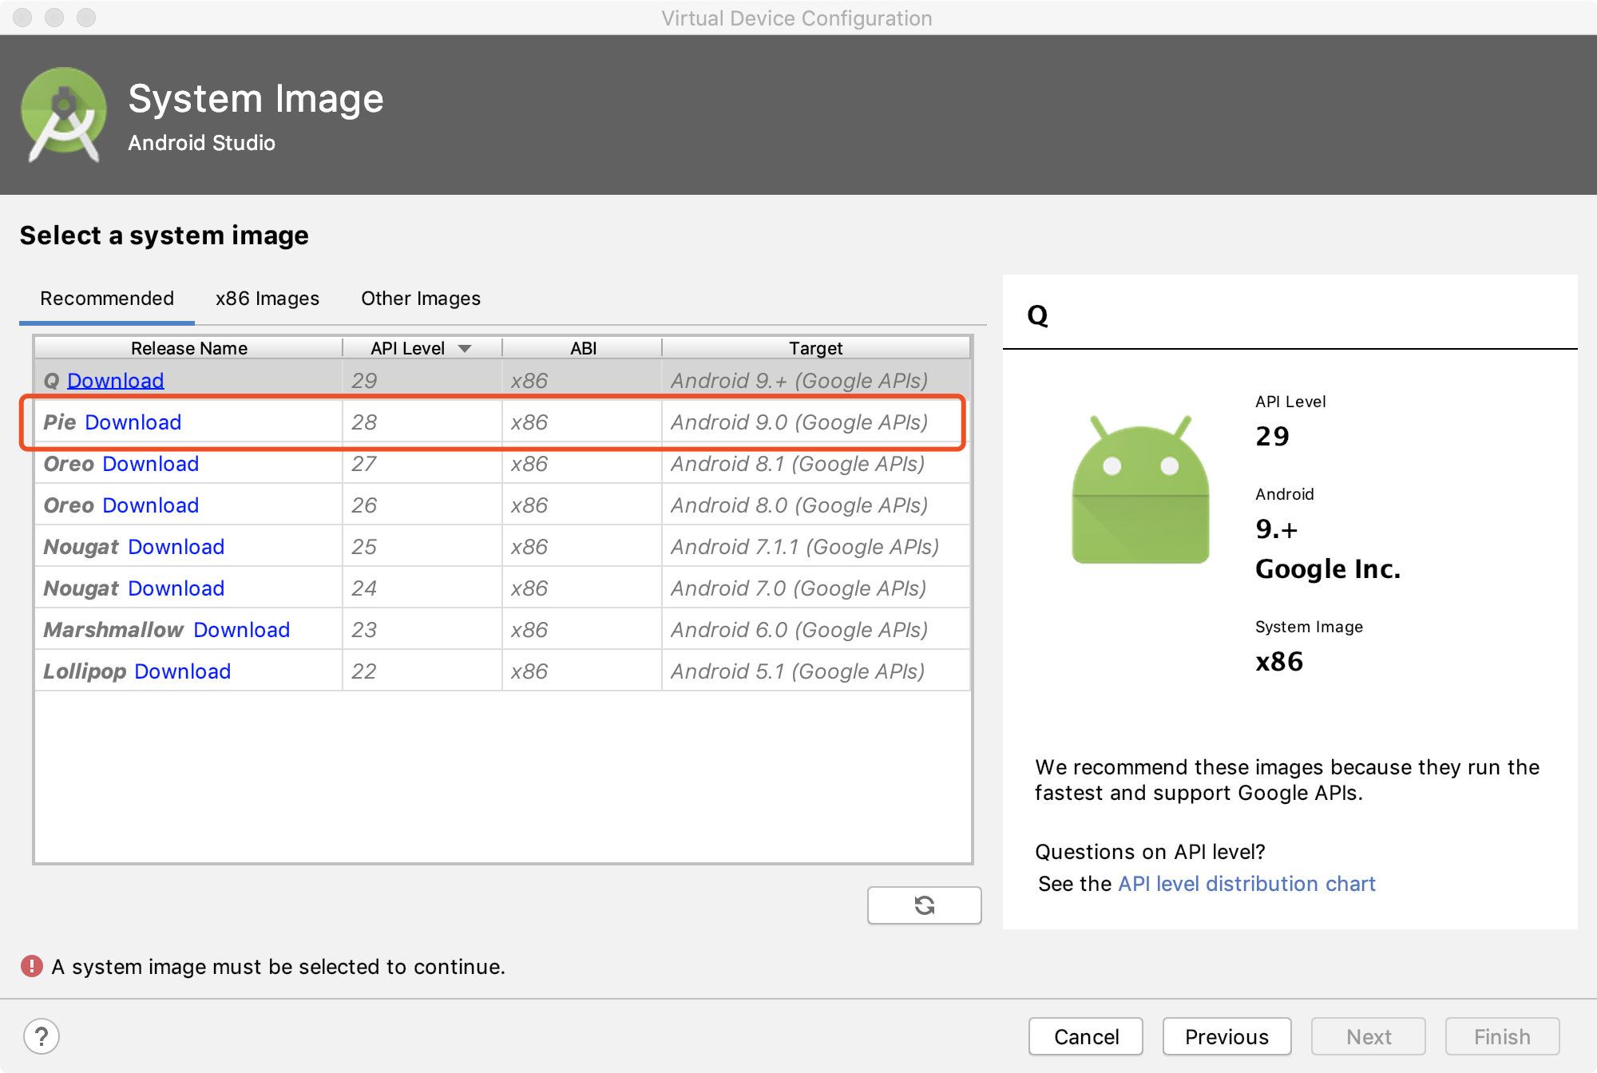The height and width of the screenshot is (1073, 1597).
Task: Select the Recommended tab
Action: point(107,299)
